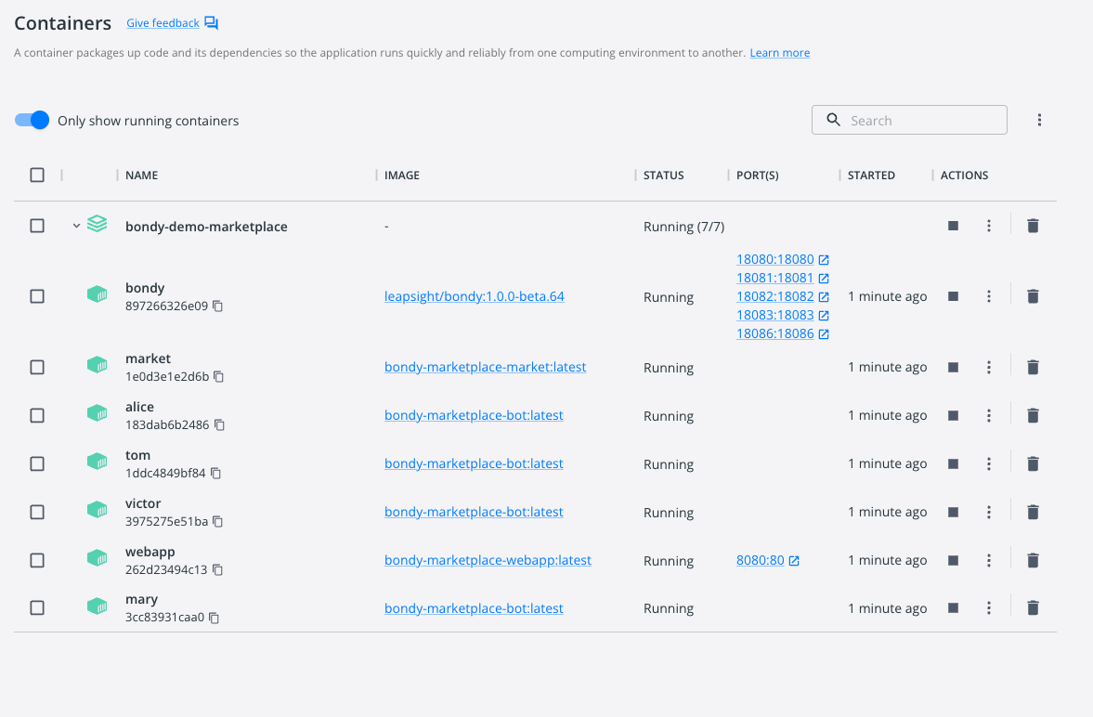
Task: Check the select-all checkbox in header
Action: click(37, 175)
